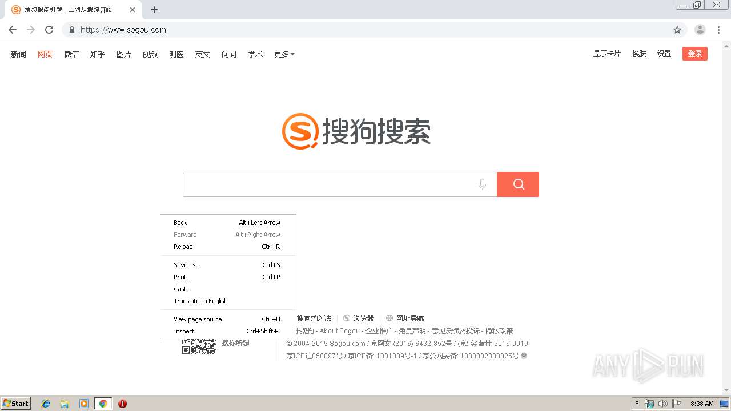Screen dimensions: 731x411
Task: Choose Cast... in the context menu
Action: click(228, 289)
